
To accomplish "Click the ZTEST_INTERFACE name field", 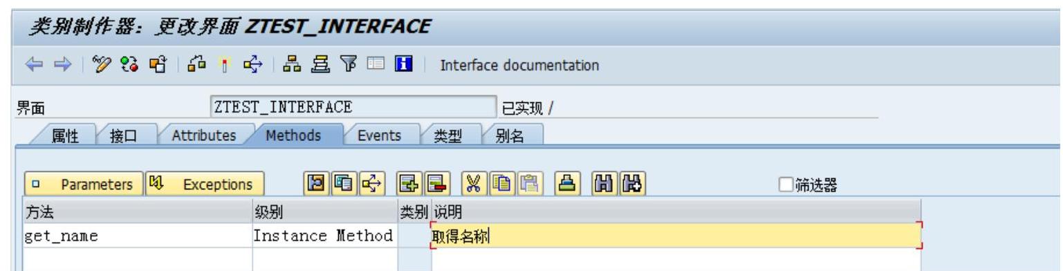I will click(353, 106).
